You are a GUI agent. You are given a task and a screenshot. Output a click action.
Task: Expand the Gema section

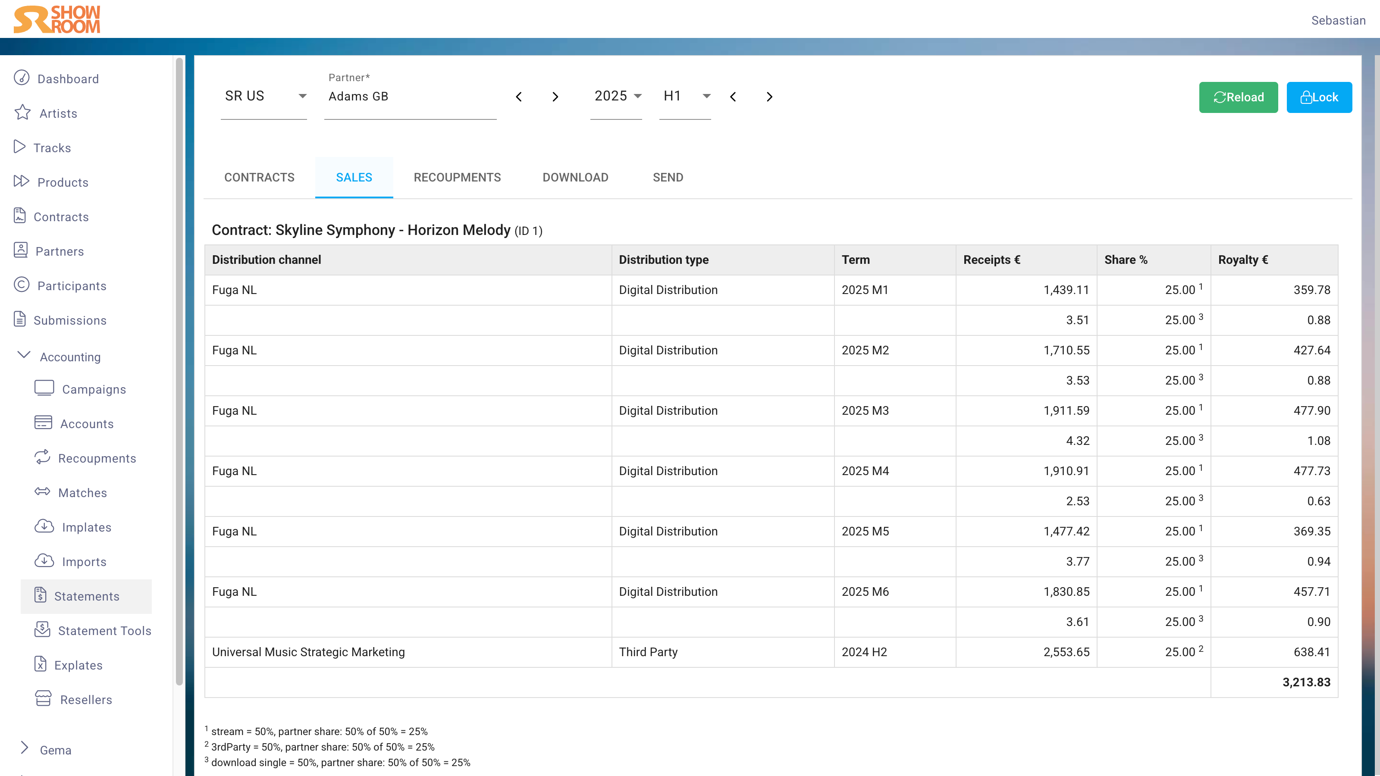tap(24, 748)
